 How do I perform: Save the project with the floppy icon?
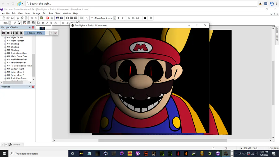click(x=12, y=18)
